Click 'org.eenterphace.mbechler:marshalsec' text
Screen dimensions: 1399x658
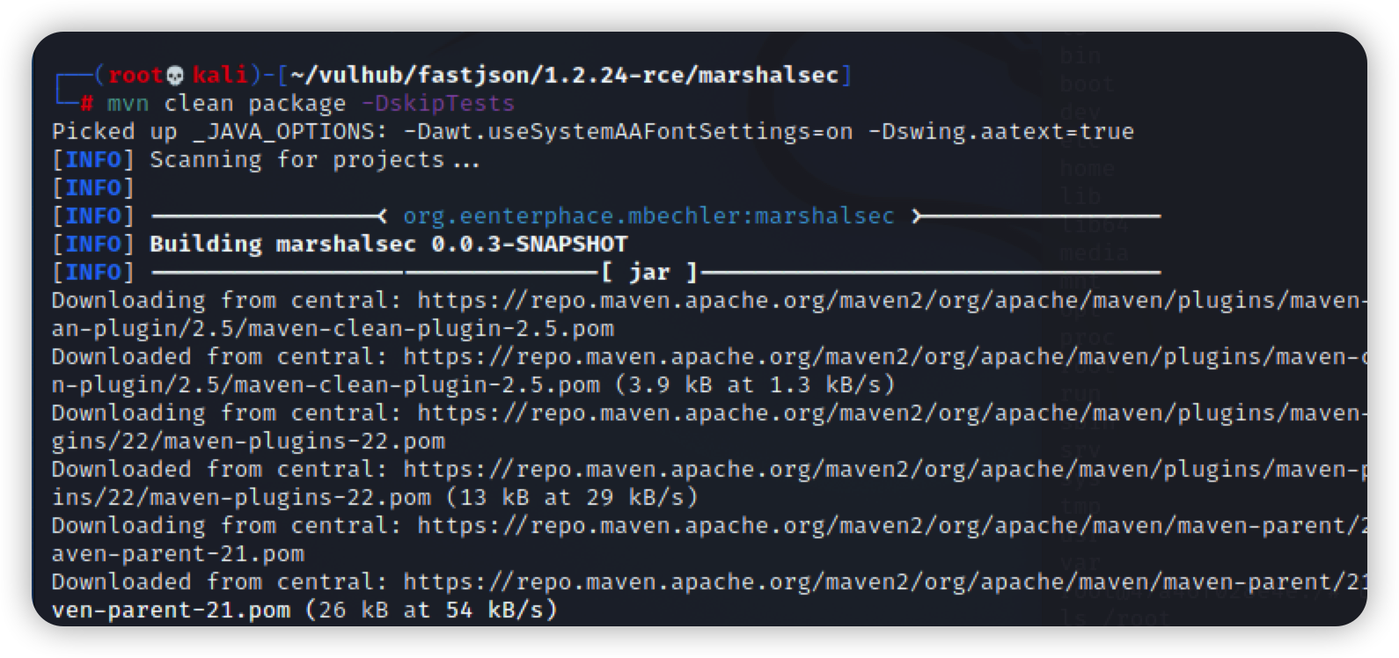[x=648, y=216]
